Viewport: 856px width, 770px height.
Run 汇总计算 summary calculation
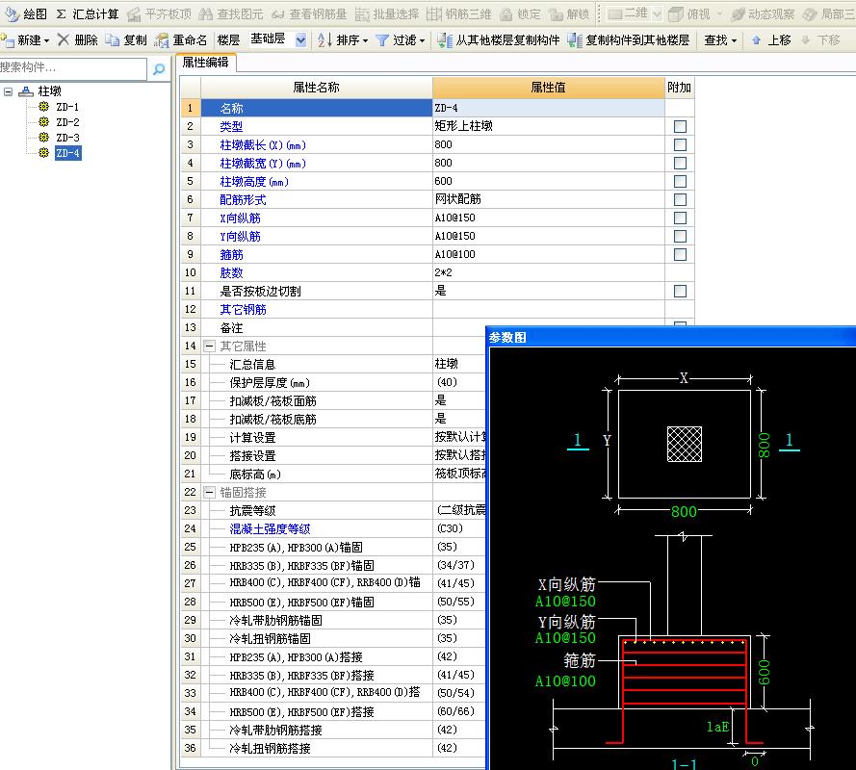point(88,13)
